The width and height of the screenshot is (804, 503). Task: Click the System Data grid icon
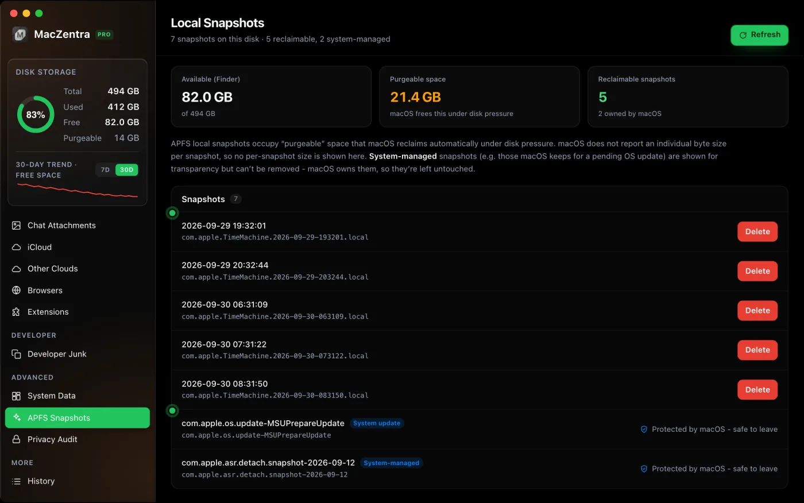coord(16,396)
